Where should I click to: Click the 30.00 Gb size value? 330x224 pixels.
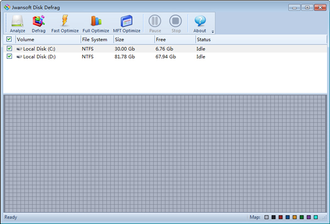tap(125, 49)
